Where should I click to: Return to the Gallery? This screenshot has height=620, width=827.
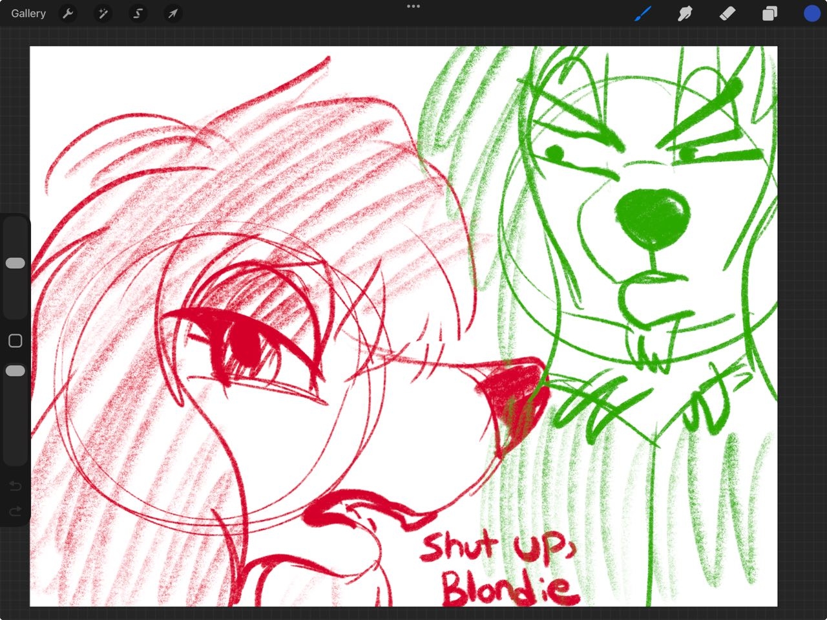(28, 14)
